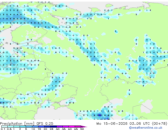168x130 pixels.
Task: Click the 30 to 35 mm purple swatch
Action: (60, 127)
